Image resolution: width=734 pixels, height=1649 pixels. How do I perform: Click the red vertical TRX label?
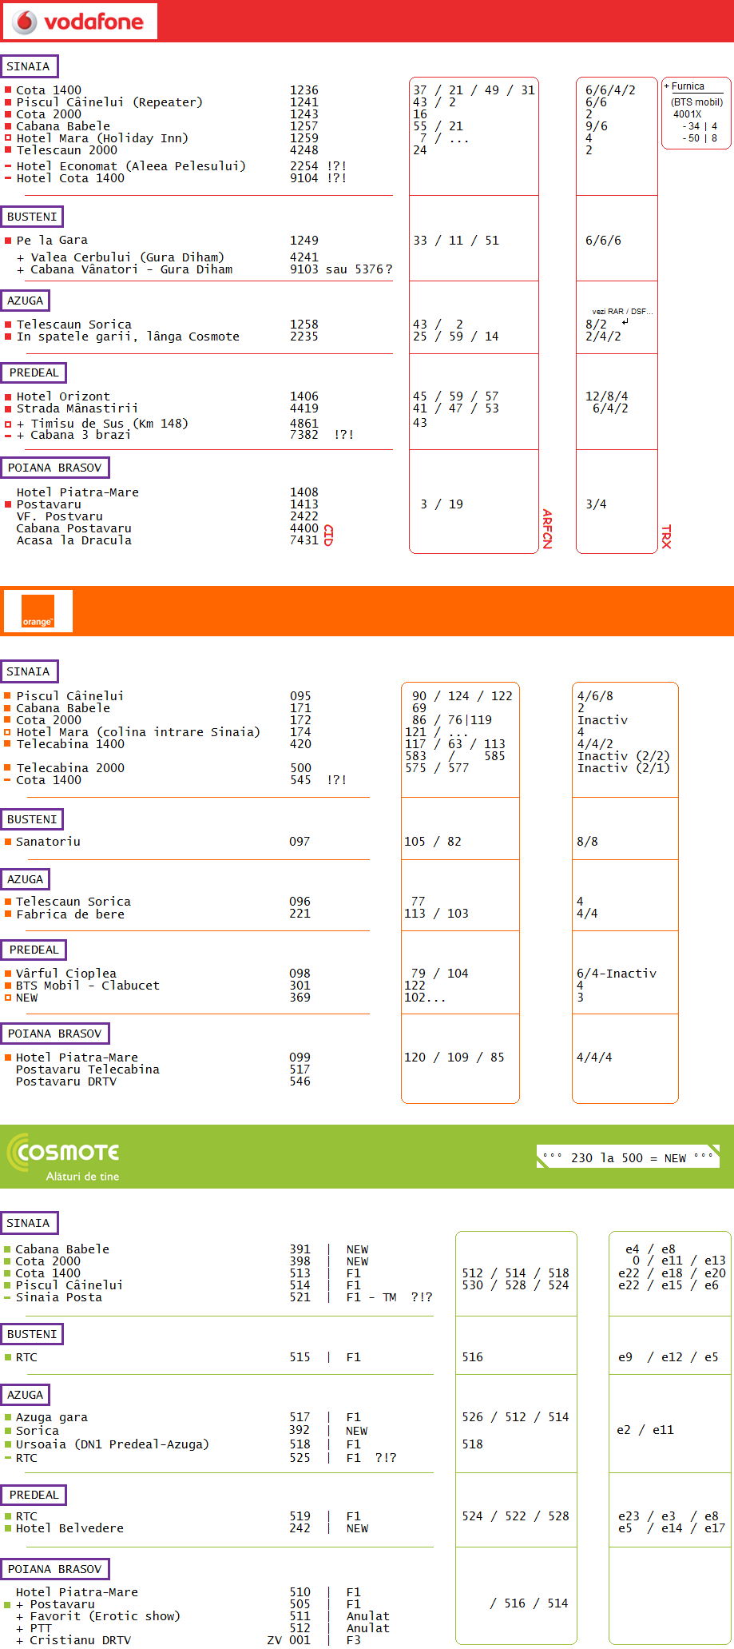tap(666, 536)
